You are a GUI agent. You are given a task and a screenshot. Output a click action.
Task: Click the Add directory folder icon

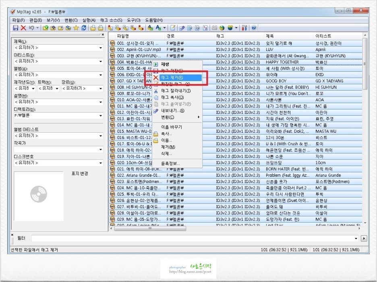pyautogui.click(x=53, y=28)
